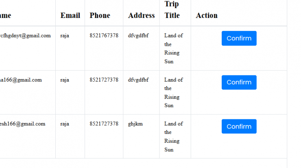The height and width of the screenshot is (168, 301).
Task: Click the Action column header
Action: pos(207,15)
